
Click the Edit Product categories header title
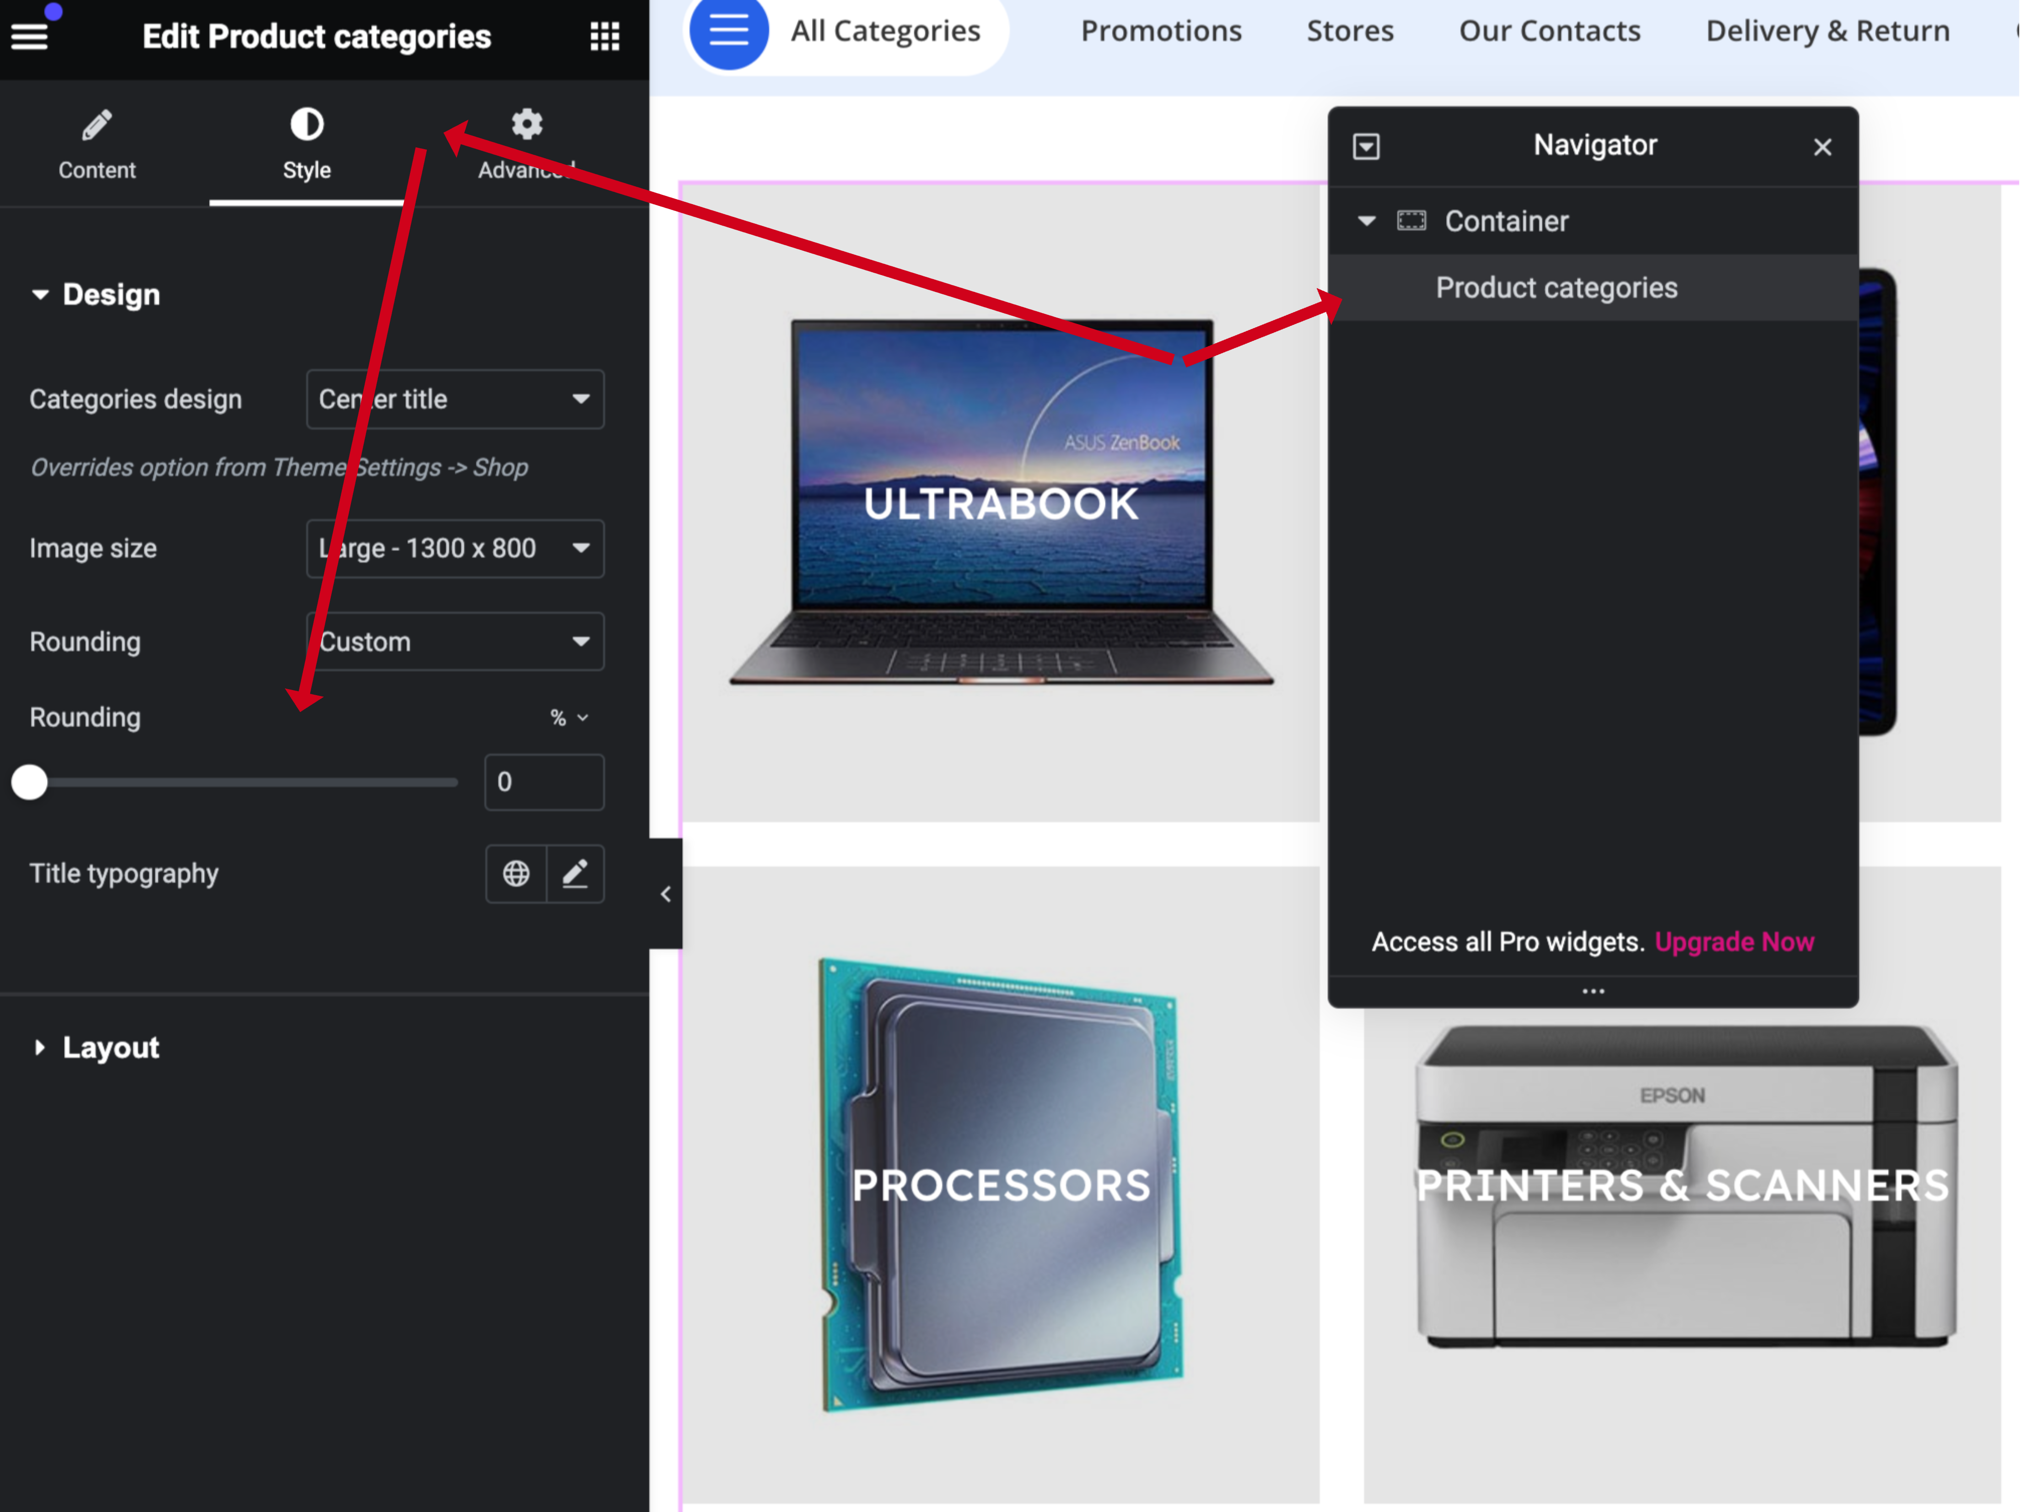(317, 37)
